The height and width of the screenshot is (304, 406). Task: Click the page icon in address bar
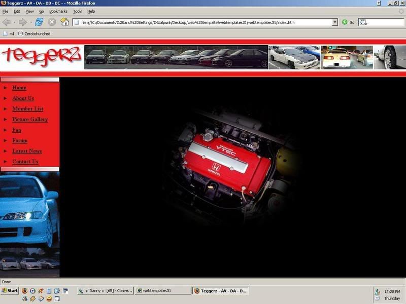tap(77, 22)
